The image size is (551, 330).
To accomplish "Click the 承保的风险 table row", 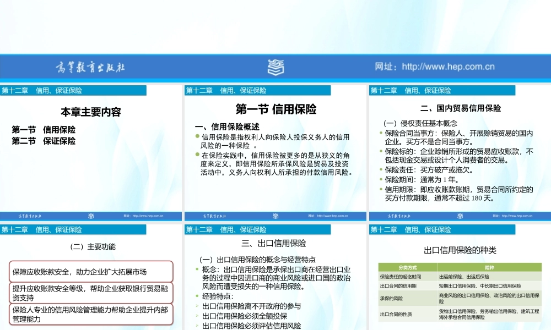I will (392, 297).
